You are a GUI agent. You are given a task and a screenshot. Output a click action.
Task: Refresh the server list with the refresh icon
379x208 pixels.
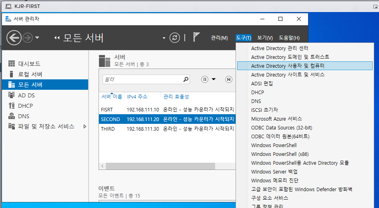(x=175, y=38)
